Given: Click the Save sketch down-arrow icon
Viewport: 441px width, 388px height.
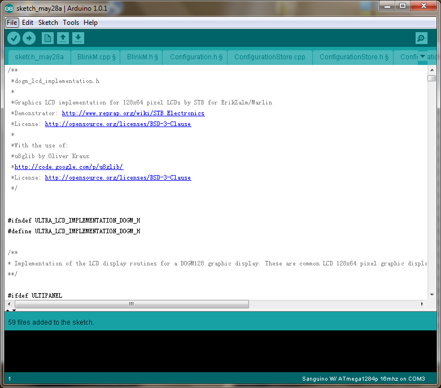Looking at the screenshot, I should (78, 38).
